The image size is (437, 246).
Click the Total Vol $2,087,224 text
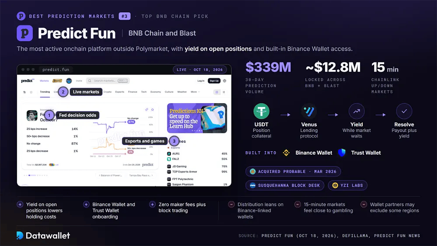(37, 165)
